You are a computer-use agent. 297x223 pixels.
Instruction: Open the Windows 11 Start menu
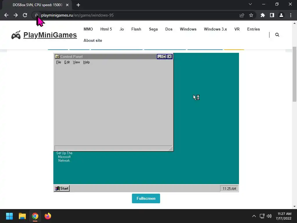[9, 216]
